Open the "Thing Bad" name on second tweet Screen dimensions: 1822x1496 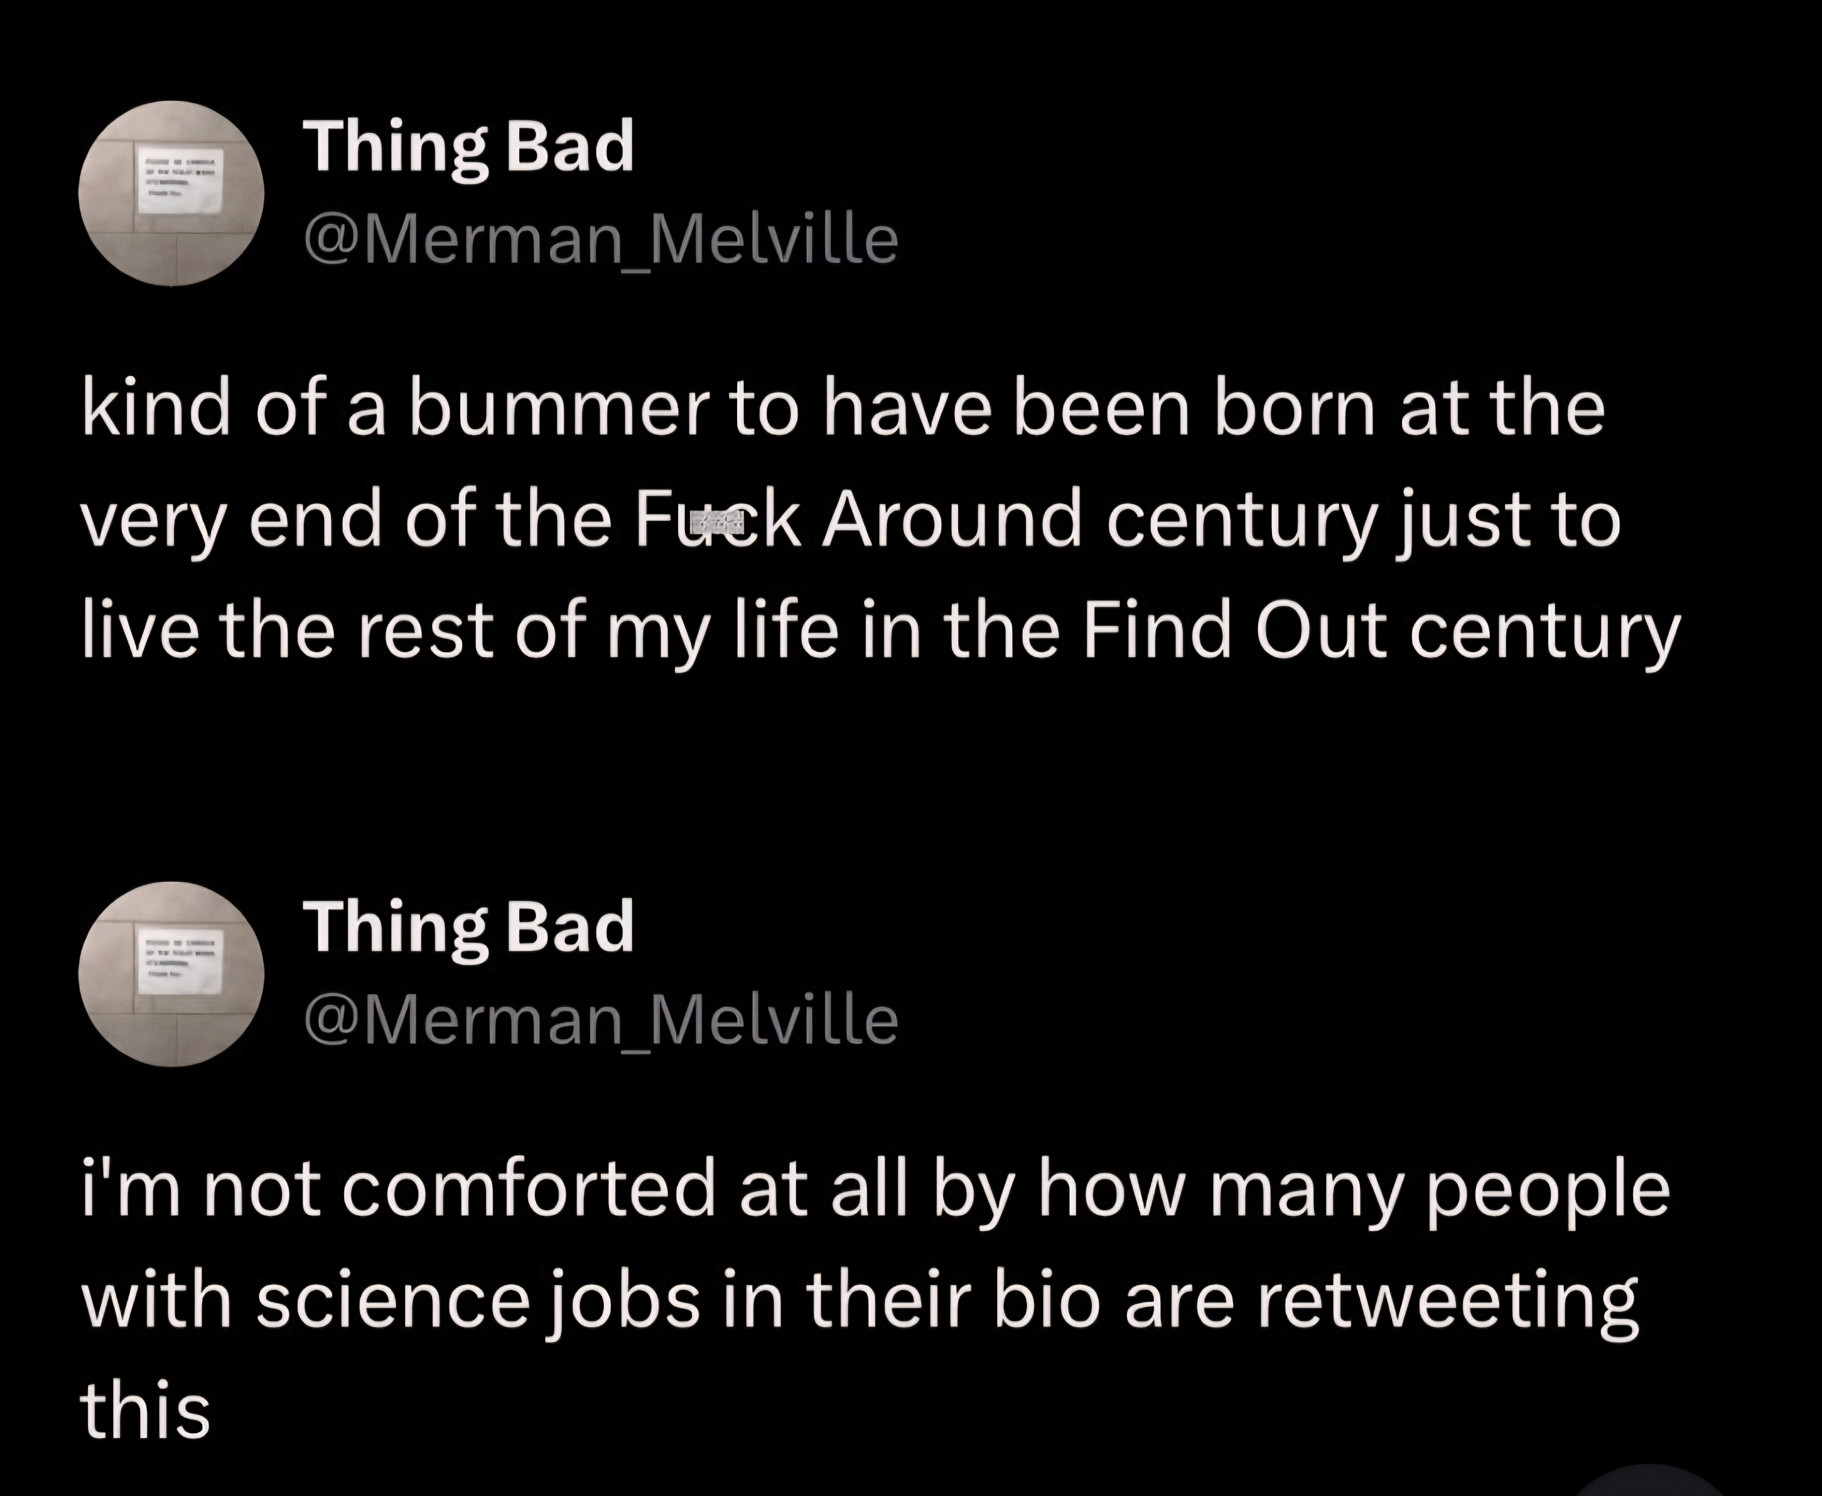[468, 928]
